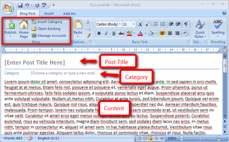The height and width of the screenshot is (142, 229).
Task: Open the highlight color dropdown arrow
Action: coord(135,33)
